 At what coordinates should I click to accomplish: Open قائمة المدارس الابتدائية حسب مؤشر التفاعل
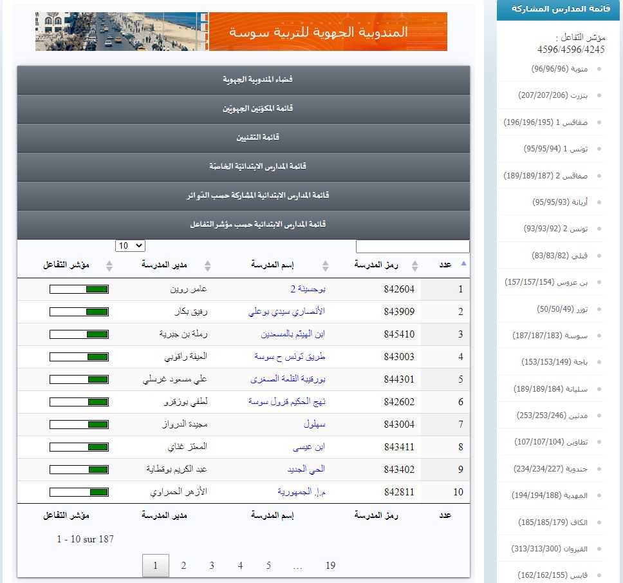click(x=243, y=225)
